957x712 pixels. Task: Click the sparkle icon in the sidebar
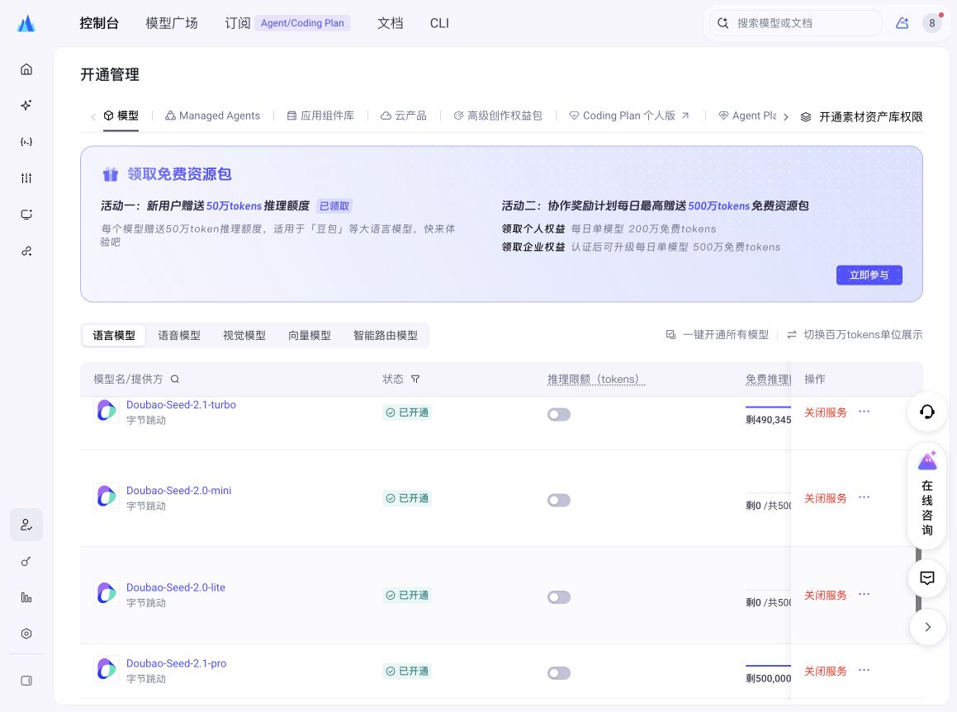coord(26,105)
